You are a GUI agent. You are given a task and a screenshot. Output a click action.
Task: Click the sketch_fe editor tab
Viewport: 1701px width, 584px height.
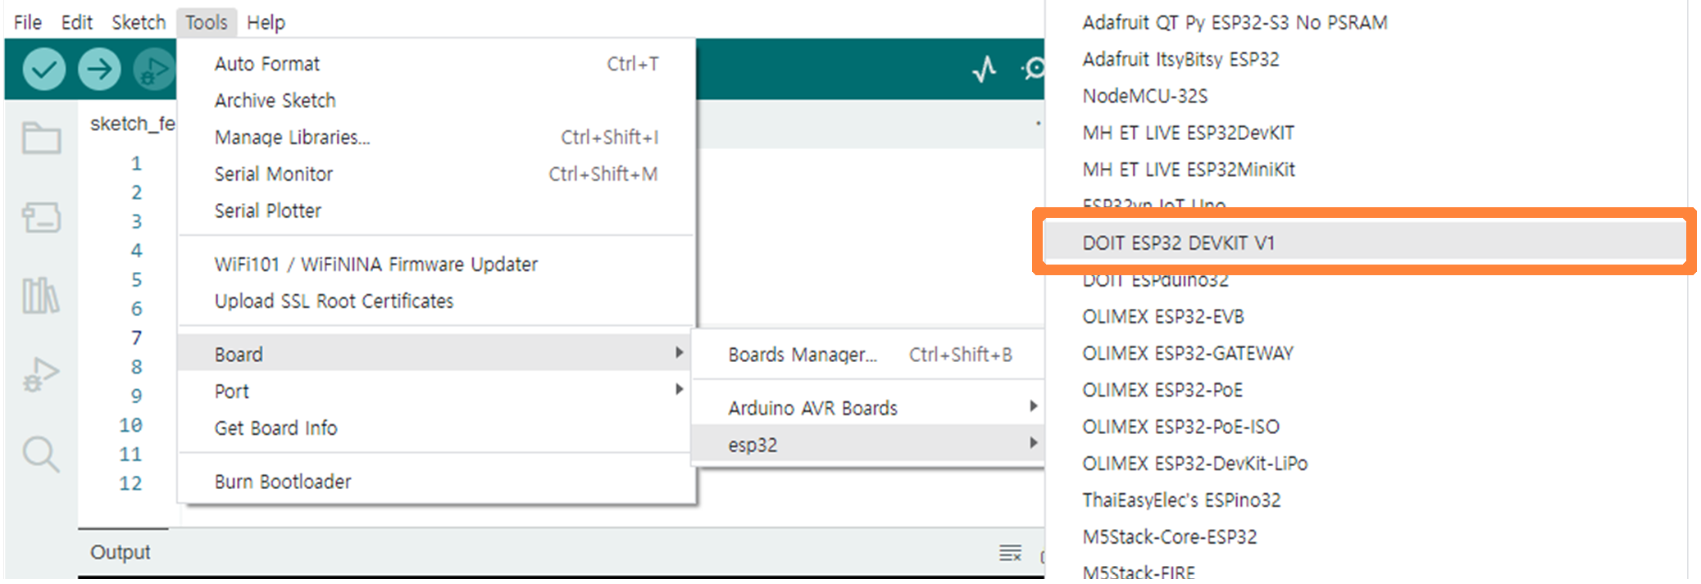[x=132, y=124]
